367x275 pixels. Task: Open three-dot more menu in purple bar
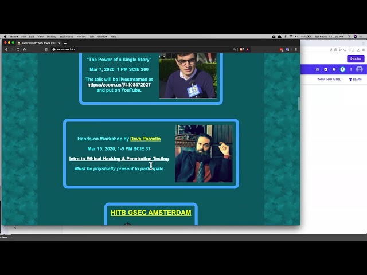[351, 69]
